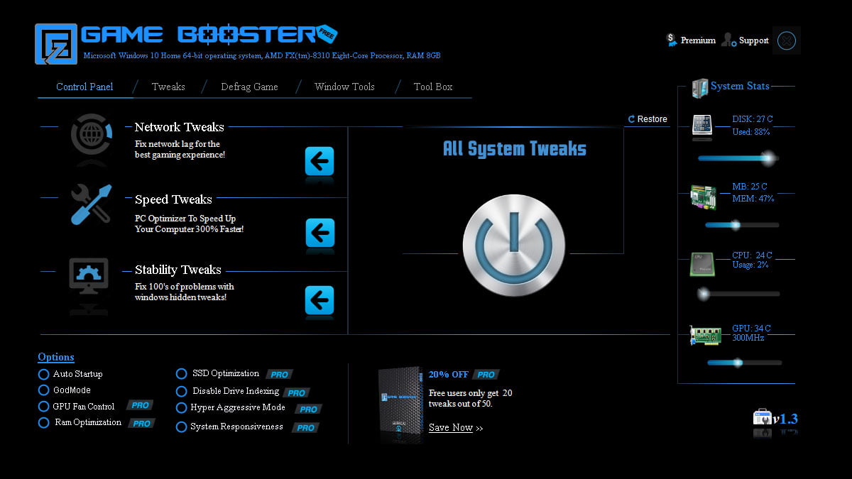Expand the Network Tweaks arrow panel
Viewport: 852px width, 479px height.
click(319, 163)
